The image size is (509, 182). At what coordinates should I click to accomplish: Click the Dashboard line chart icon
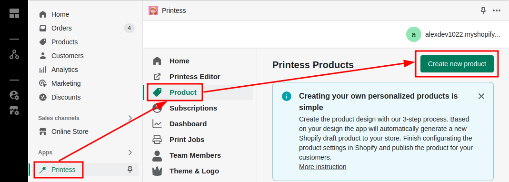pyautogui.click(x=157, y=124)
